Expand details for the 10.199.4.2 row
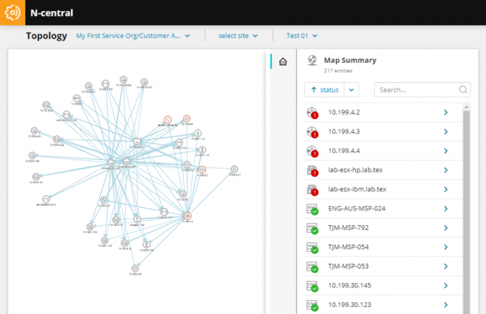 (446, 112)
